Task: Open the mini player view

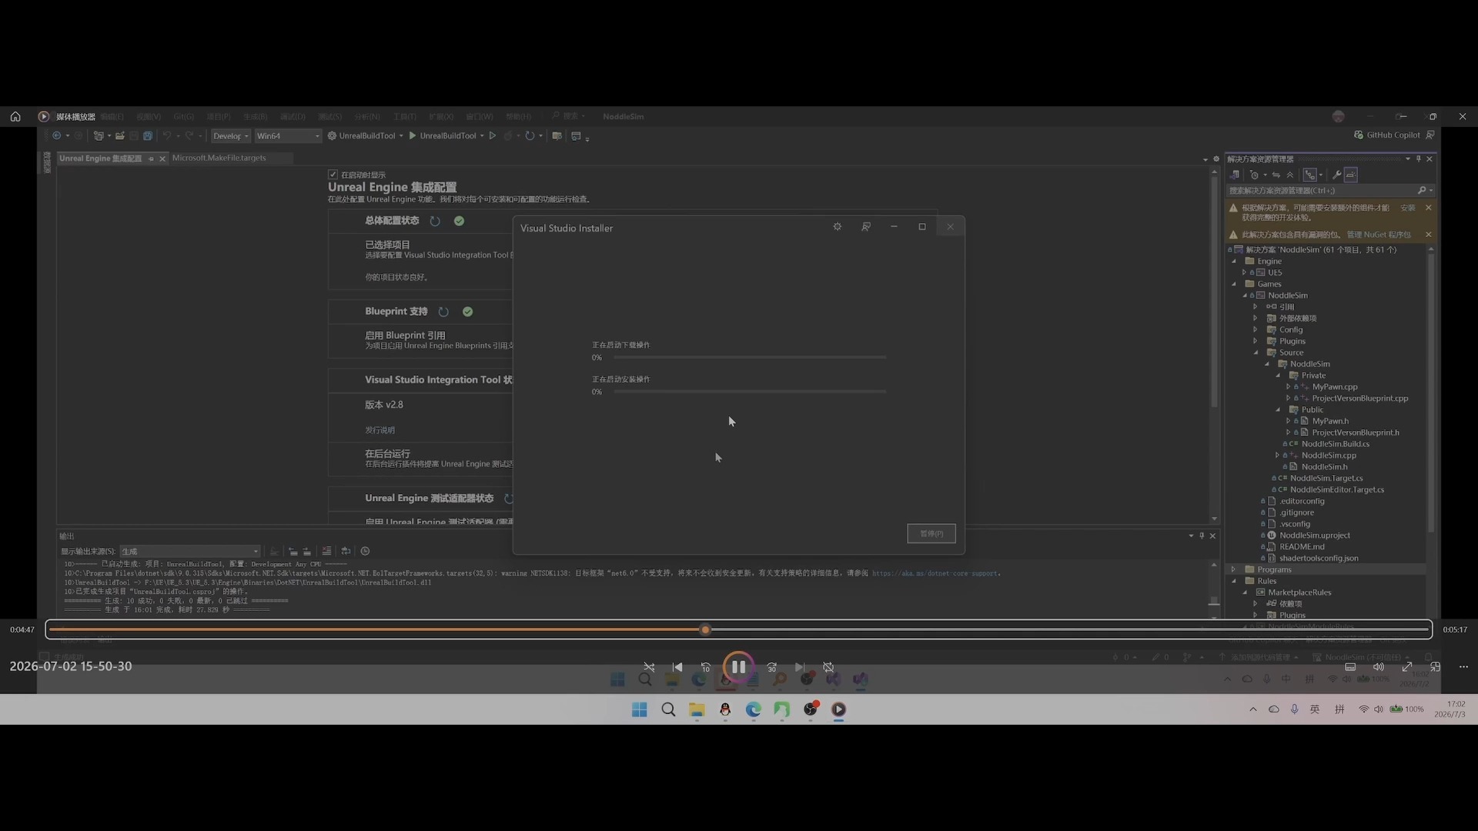Action: pos(1435,667)
